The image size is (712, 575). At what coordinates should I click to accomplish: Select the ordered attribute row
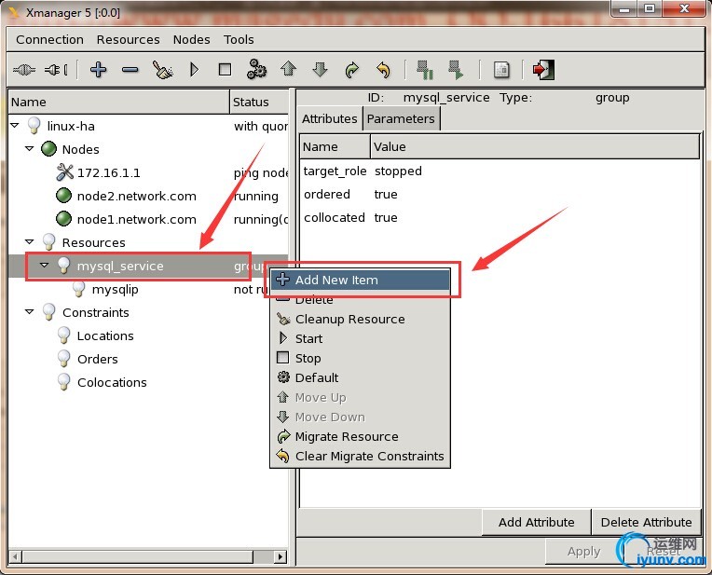[x=500, y=195]
